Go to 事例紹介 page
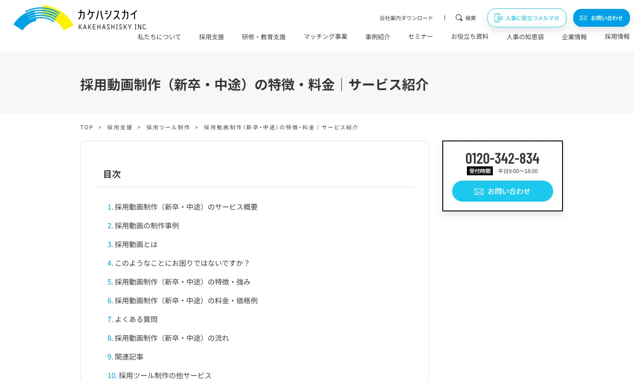This screenshot has height=380, width=634. (x=378, y=37)
